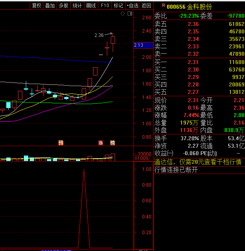Click the 委比 value -29.23%
Screen dimensions: 245x251
coord(189,16)
